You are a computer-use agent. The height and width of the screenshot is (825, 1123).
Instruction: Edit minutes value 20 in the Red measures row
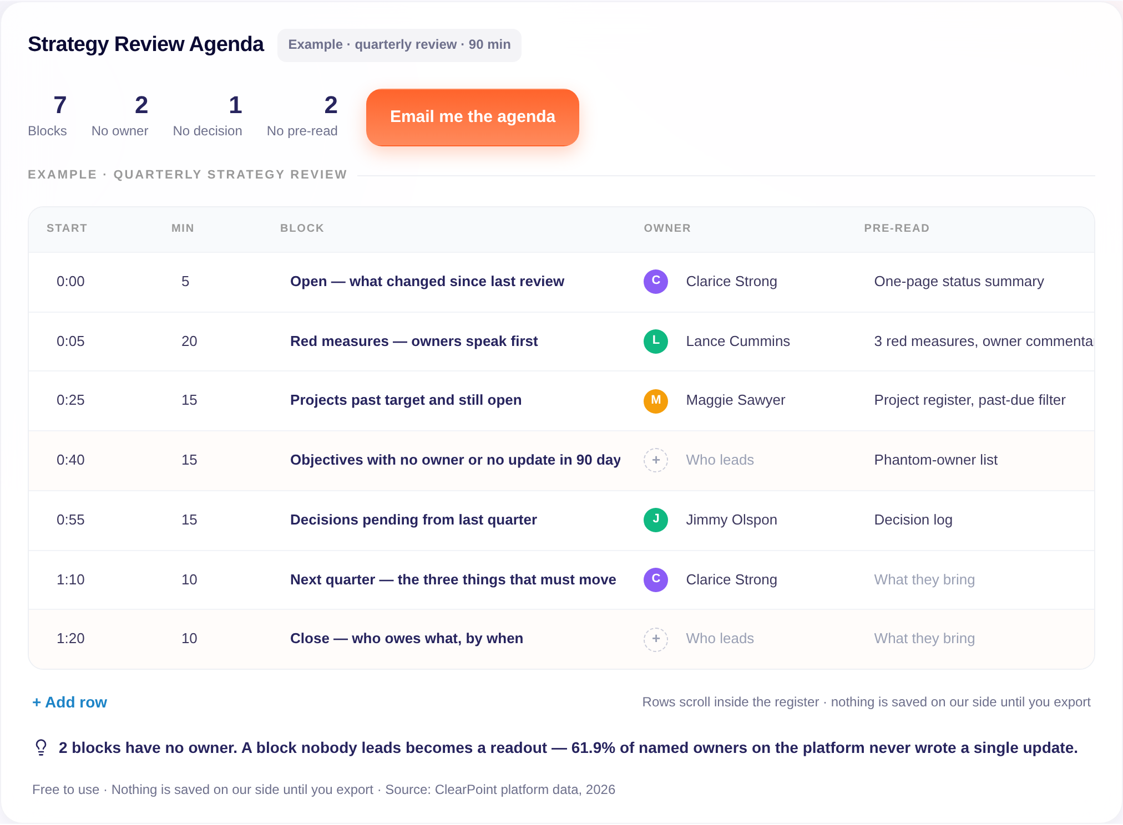[189, 342]
